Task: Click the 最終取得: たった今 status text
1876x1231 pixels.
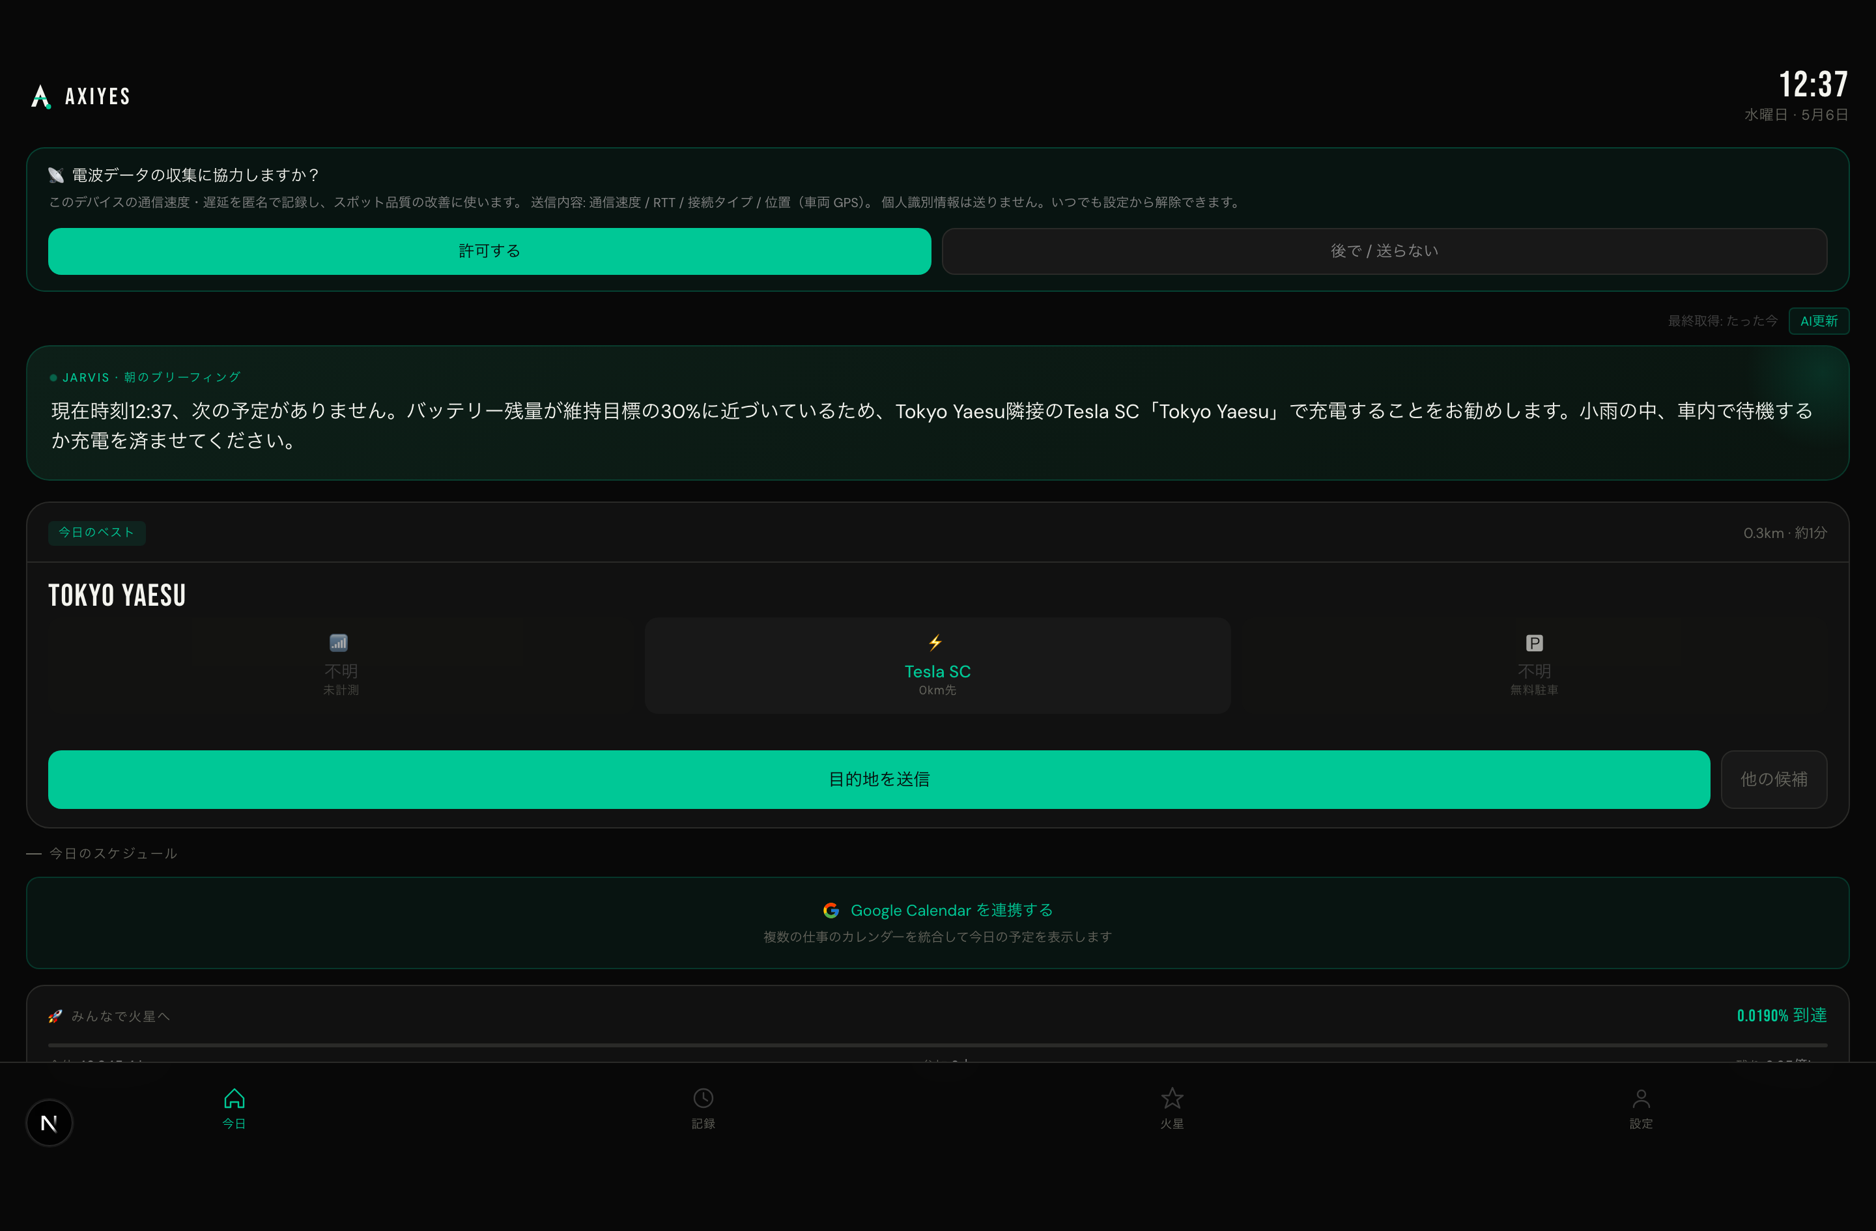Action: tap(1722, 320)
